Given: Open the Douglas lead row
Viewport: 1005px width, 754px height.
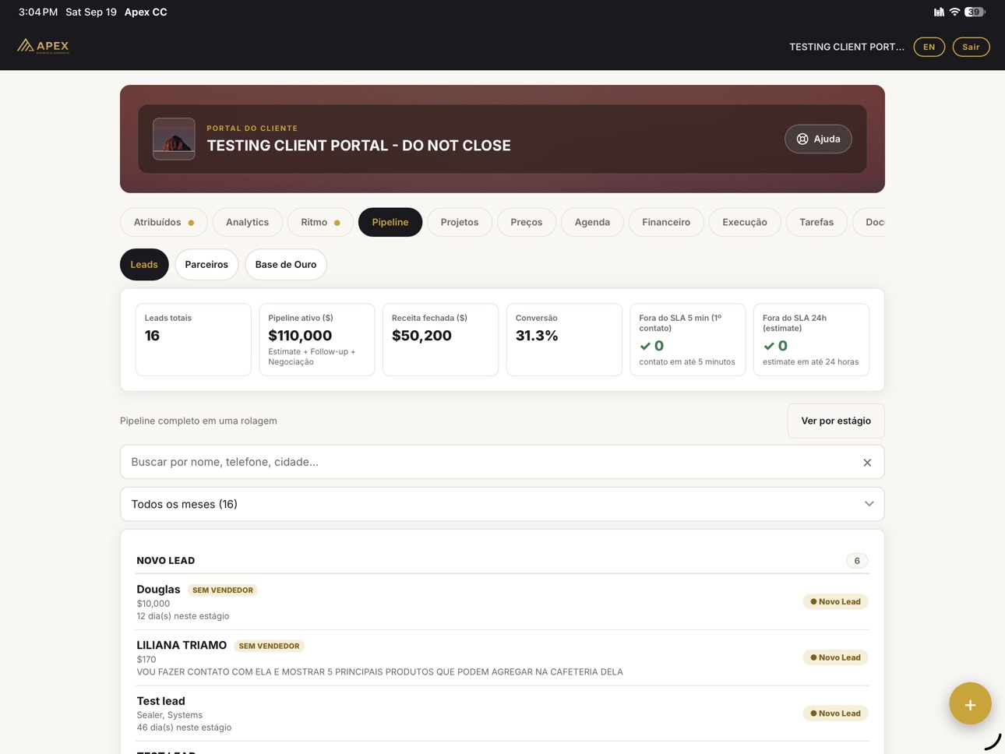Looking at the screenshot, I should 503,602.
